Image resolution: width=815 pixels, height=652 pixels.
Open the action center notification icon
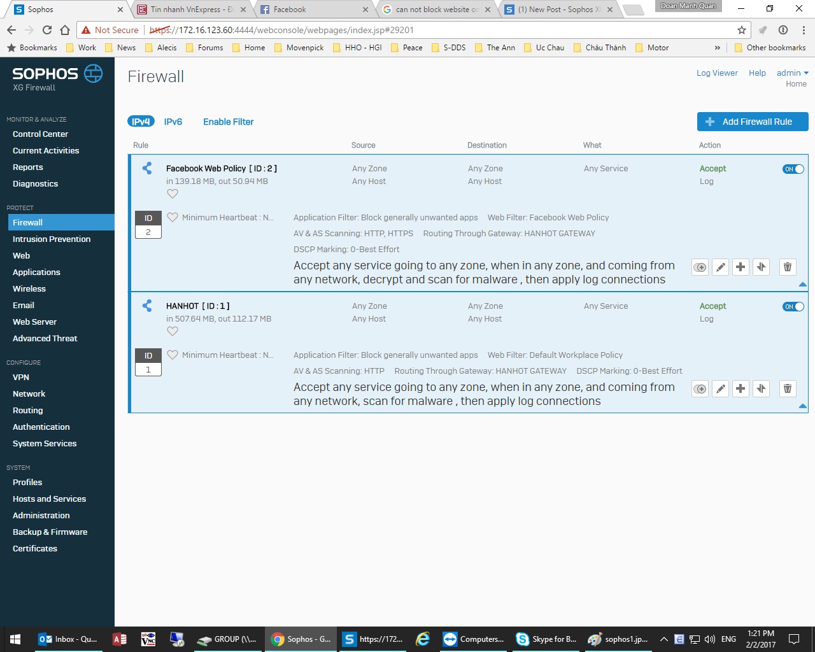click(794, 639)
